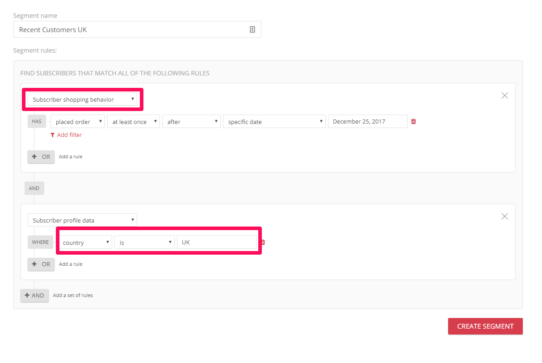The width and height of the screenshot is (542, 363).
Task: Open the is operator dropdown
Action: coord(144,243)
